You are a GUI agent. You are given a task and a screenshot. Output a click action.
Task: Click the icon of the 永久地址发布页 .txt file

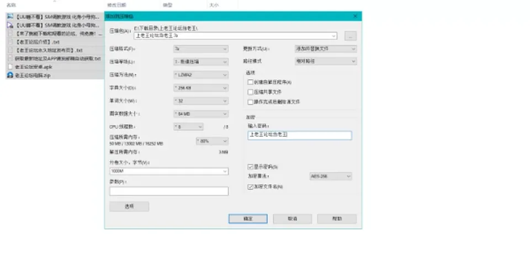coord(10,50)
